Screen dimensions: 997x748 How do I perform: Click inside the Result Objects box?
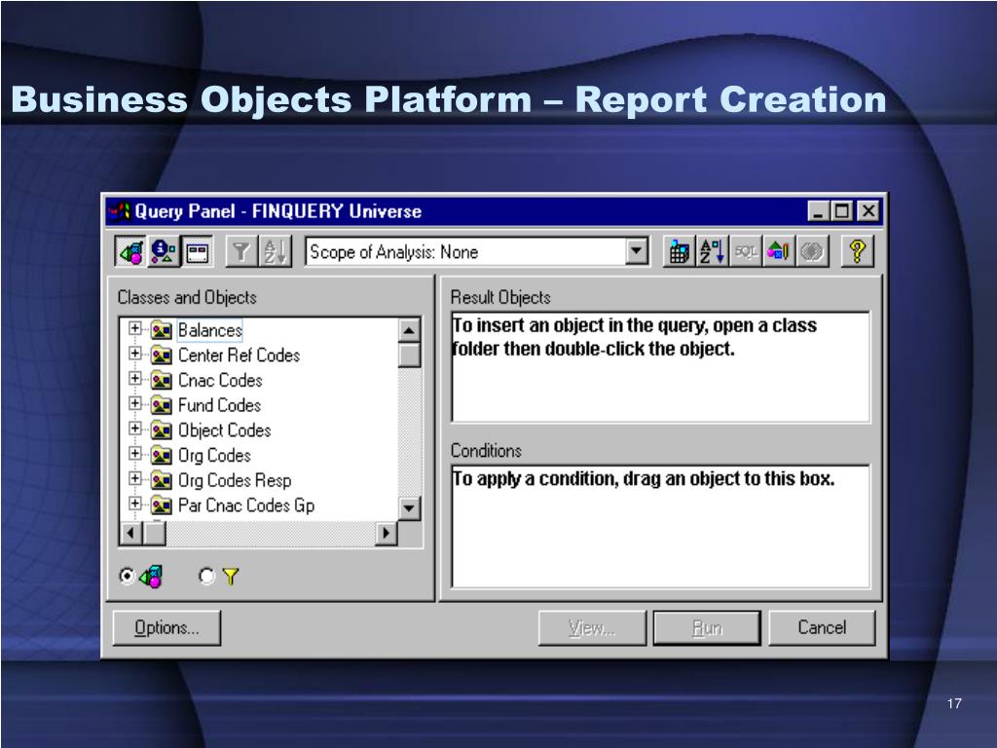tap(661, 367)
